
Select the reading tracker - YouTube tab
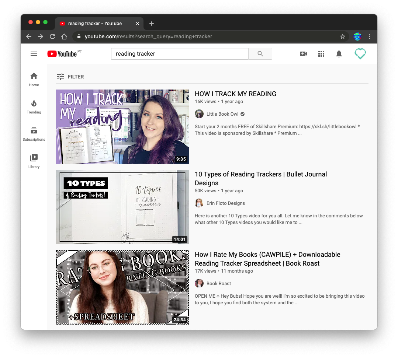tap(99, 24)
